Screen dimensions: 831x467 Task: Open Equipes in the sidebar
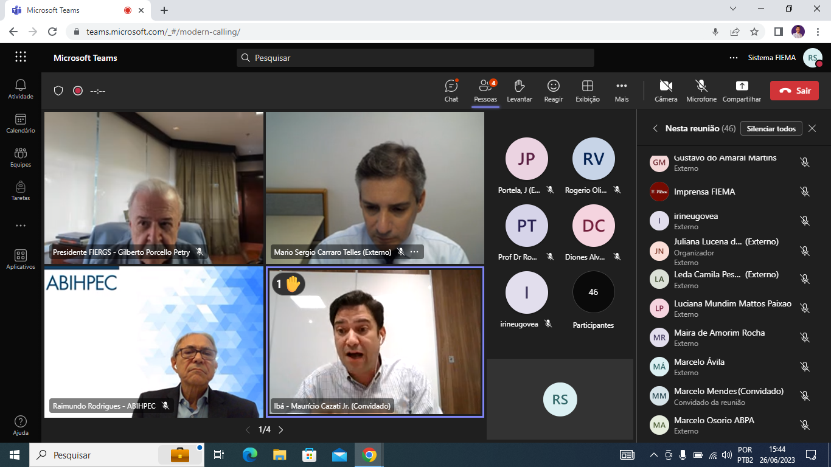pos(21,157)
